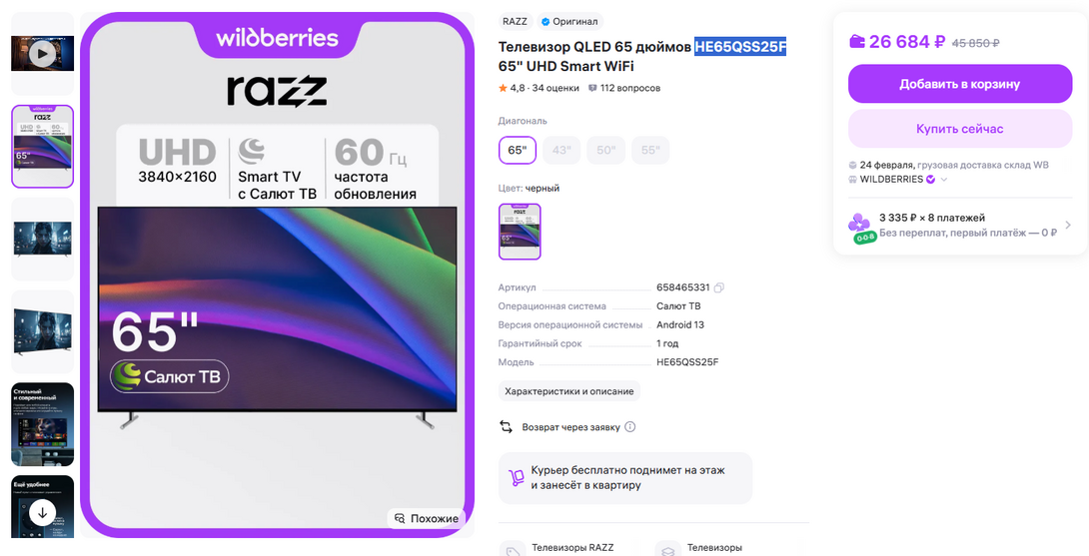Select the black color swatch
Screen dimensions: 1089x556
point(520,232)
